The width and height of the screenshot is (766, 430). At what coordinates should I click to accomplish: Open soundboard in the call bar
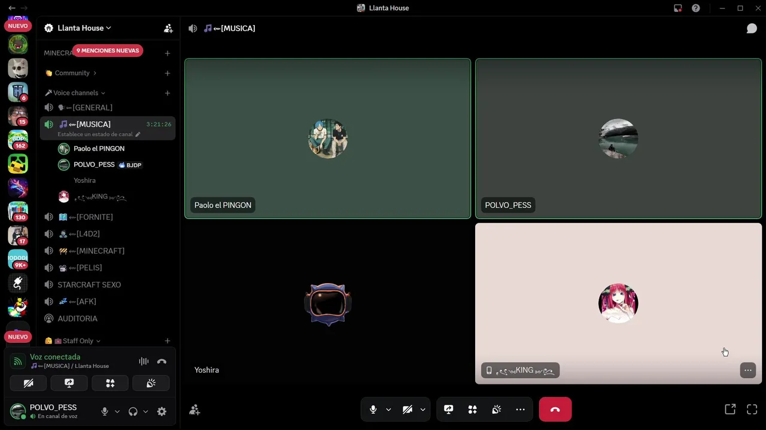coord(497,410)
